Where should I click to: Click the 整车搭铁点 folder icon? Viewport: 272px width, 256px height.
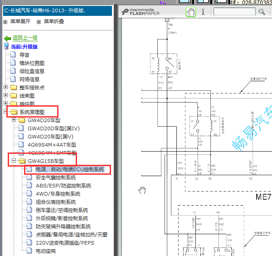(x=14, y=87)
